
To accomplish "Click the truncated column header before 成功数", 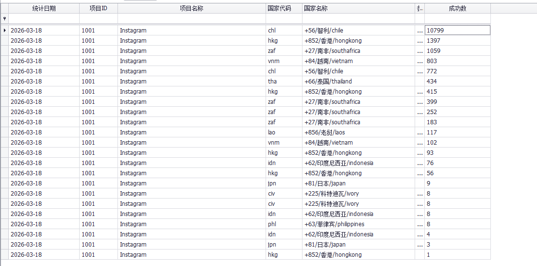I will coord(420,9).
